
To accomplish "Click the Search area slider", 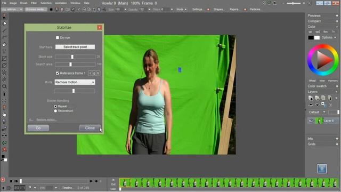I will point(75,64).
